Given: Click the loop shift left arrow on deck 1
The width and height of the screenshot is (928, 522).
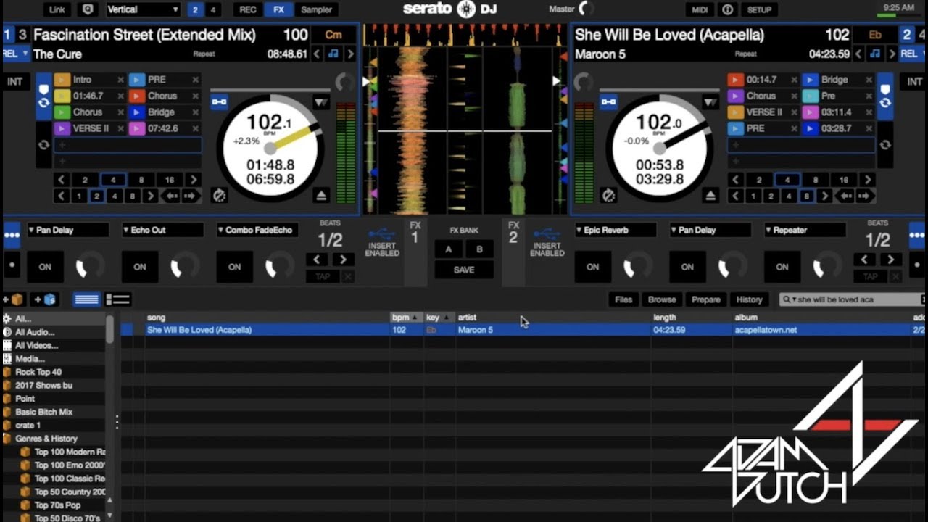Looking at the screenshot, I should tap(171, 196).
